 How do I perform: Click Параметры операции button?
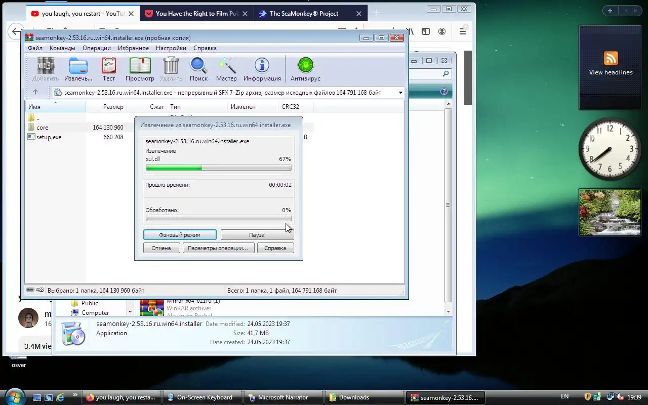pos(218,248)
